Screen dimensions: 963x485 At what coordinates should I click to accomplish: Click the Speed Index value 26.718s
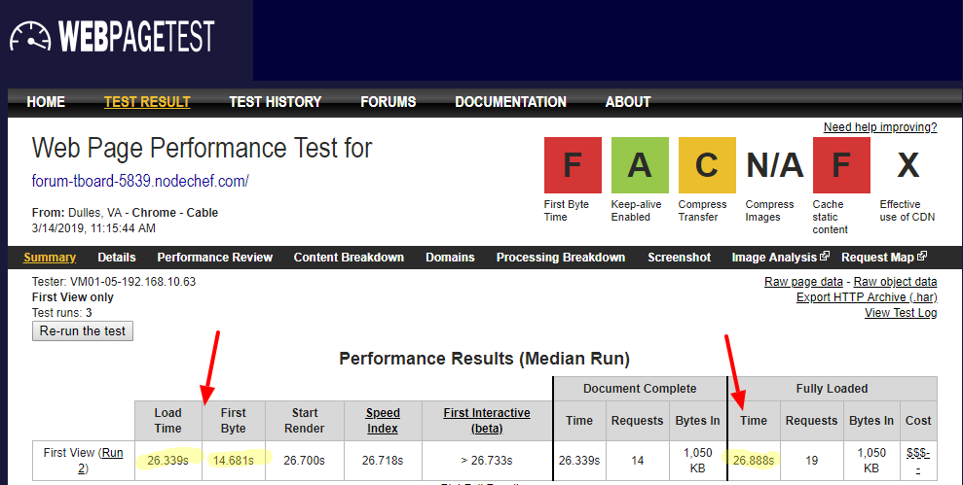point(383,461)
